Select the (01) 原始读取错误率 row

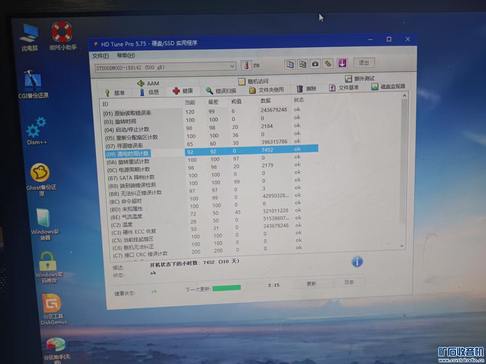coord(202,111)
